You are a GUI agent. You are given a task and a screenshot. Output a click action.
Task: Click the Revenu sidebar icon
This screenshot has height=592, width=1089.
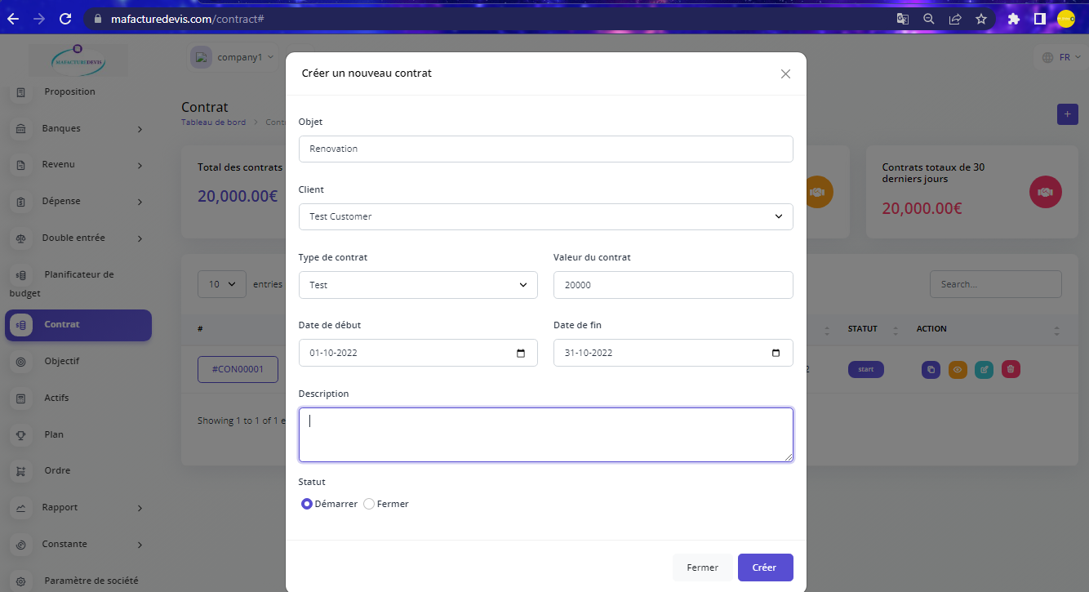(x=21, y=165)
